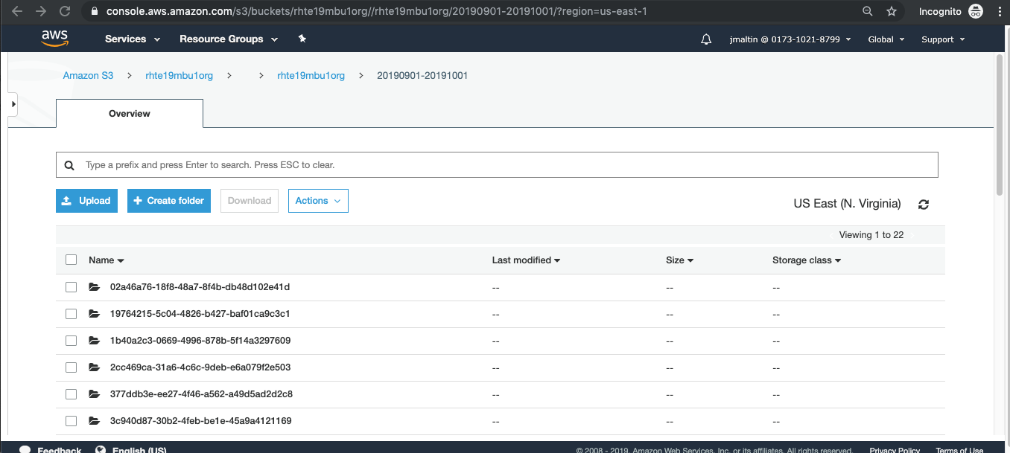Viewport: 1010px width, 453px height.
Task: Go to Amazon S3 breadcrumb
Action: point(88,76)
